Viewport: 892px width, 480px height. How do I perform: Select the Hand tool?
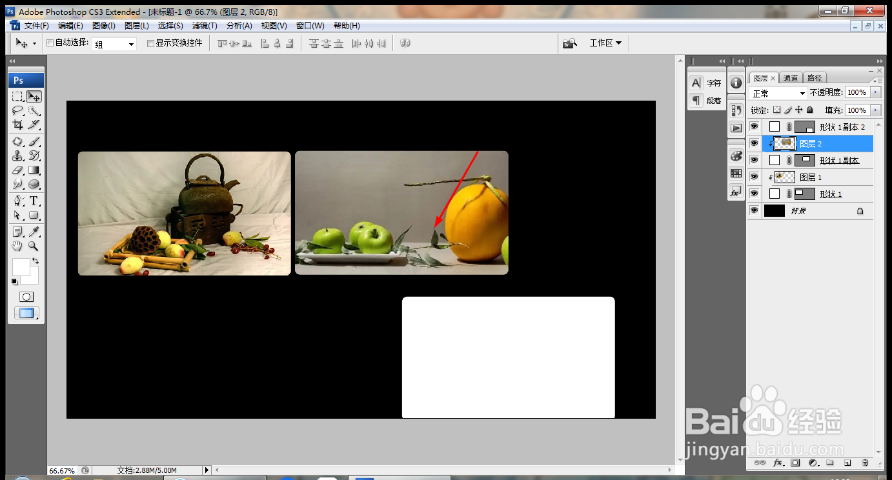(x=18, y=246)
